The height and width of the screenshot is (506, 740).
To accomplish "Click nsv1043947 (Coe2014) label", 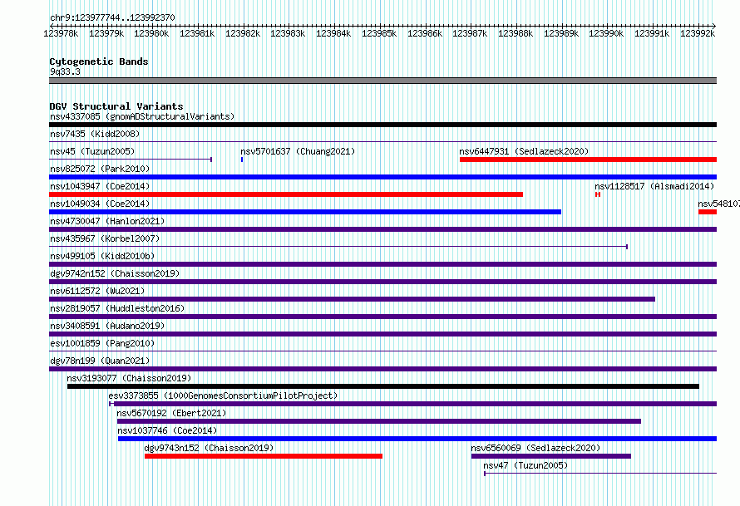I will click(100, 186).
